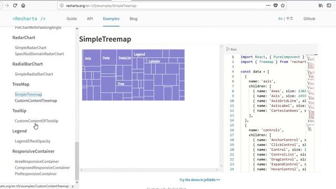This screenshot has width=336, height=189.
Task: Open the Guide tab
Action: (x=71, y=19)
